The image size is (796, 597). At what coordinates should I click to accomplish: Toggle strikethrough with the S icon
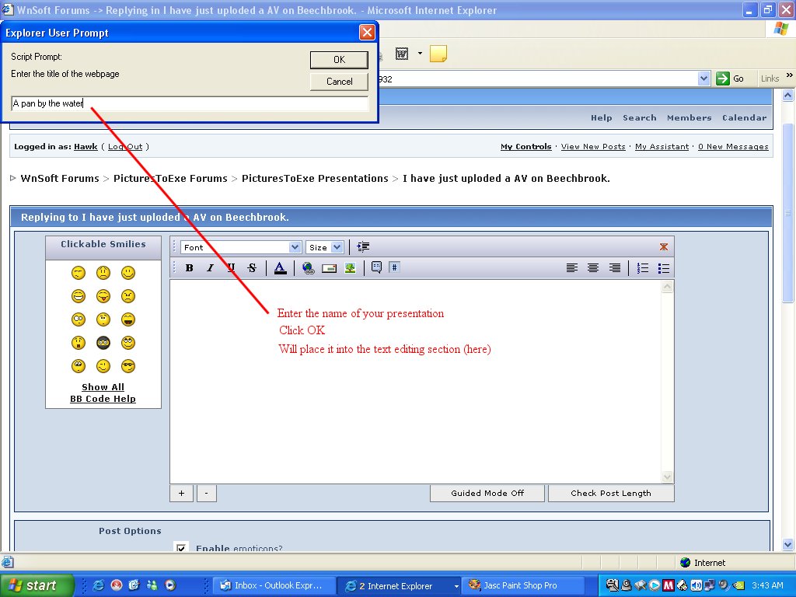coord(252,268)
